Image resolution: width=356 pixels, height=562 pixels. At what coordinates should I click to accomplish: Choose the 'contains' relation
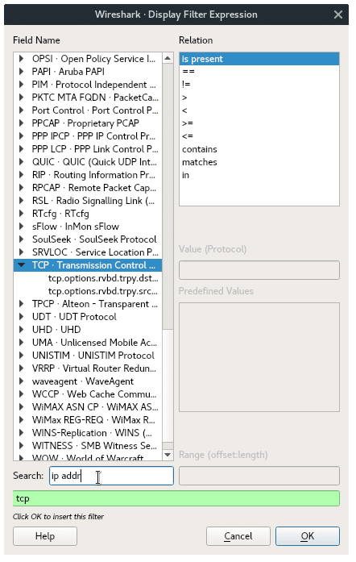coord(259,149)
